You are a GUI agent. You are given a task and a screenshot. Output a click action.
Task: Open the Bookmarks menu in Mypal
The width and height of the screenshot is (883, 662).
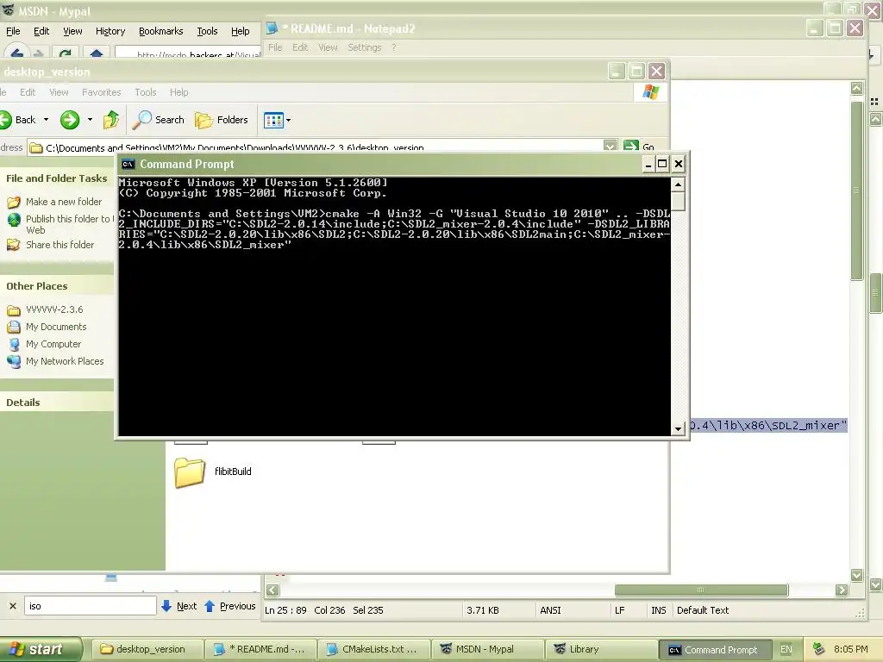(x=160, y=31)
